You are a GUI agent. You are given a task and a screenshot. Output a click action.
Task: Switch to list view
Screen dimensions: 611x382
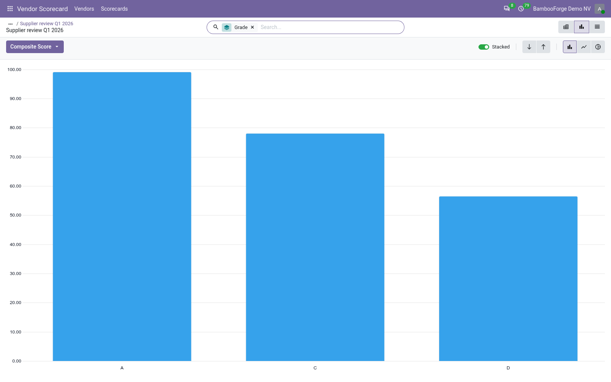pyautogui.click(x=597, y=27)
